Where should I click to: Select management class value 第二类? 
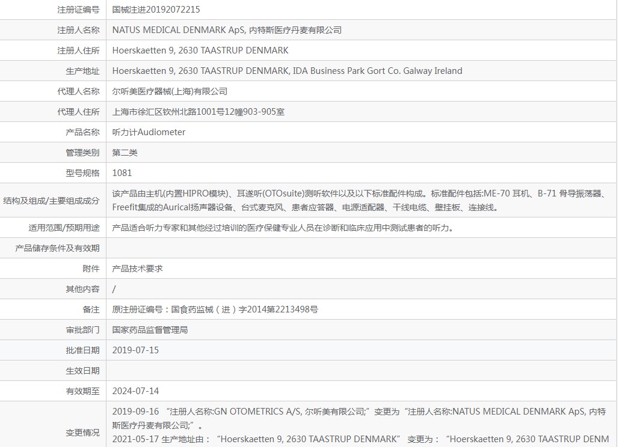pos(125,153)
